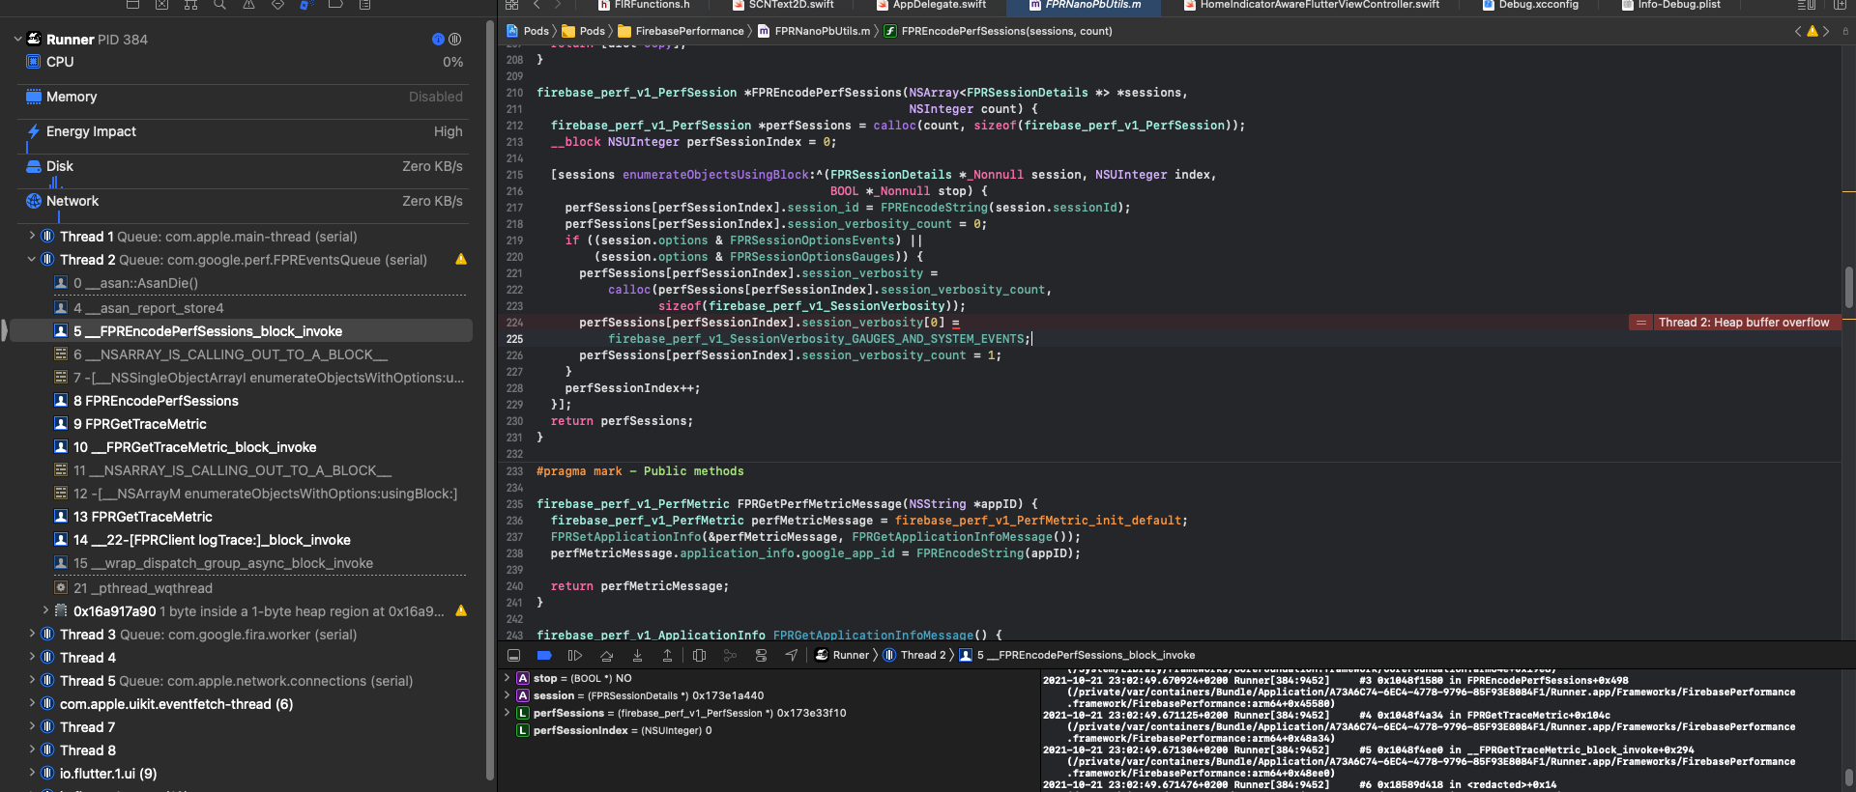Viewport: 1856px width, 792px height.
Task: Click the Step Out debug button
Action: tap(667, 655)
